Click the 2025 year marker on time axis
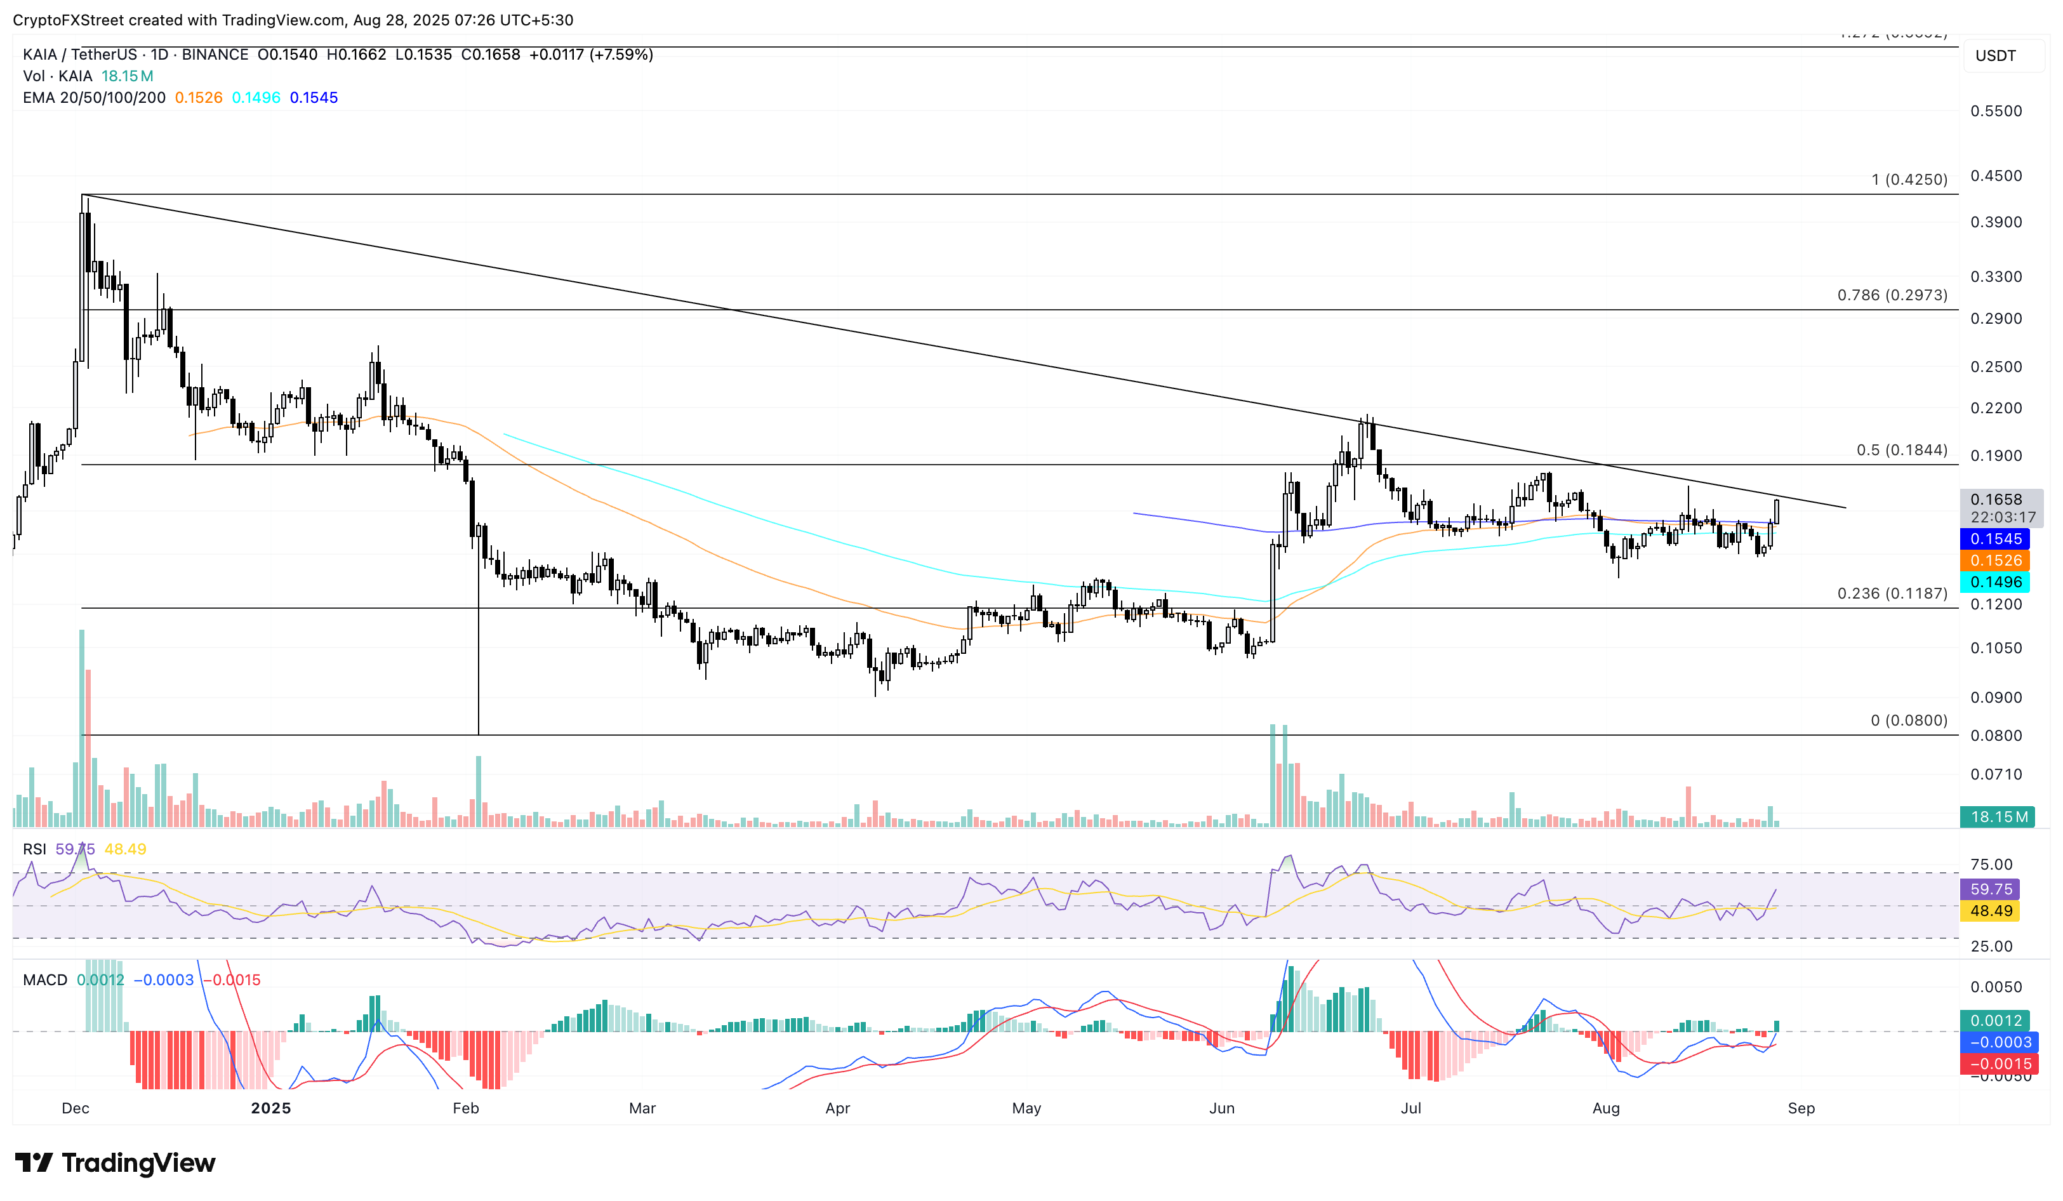This screenshot has height=1201, width=2063. coord(271,1108)
